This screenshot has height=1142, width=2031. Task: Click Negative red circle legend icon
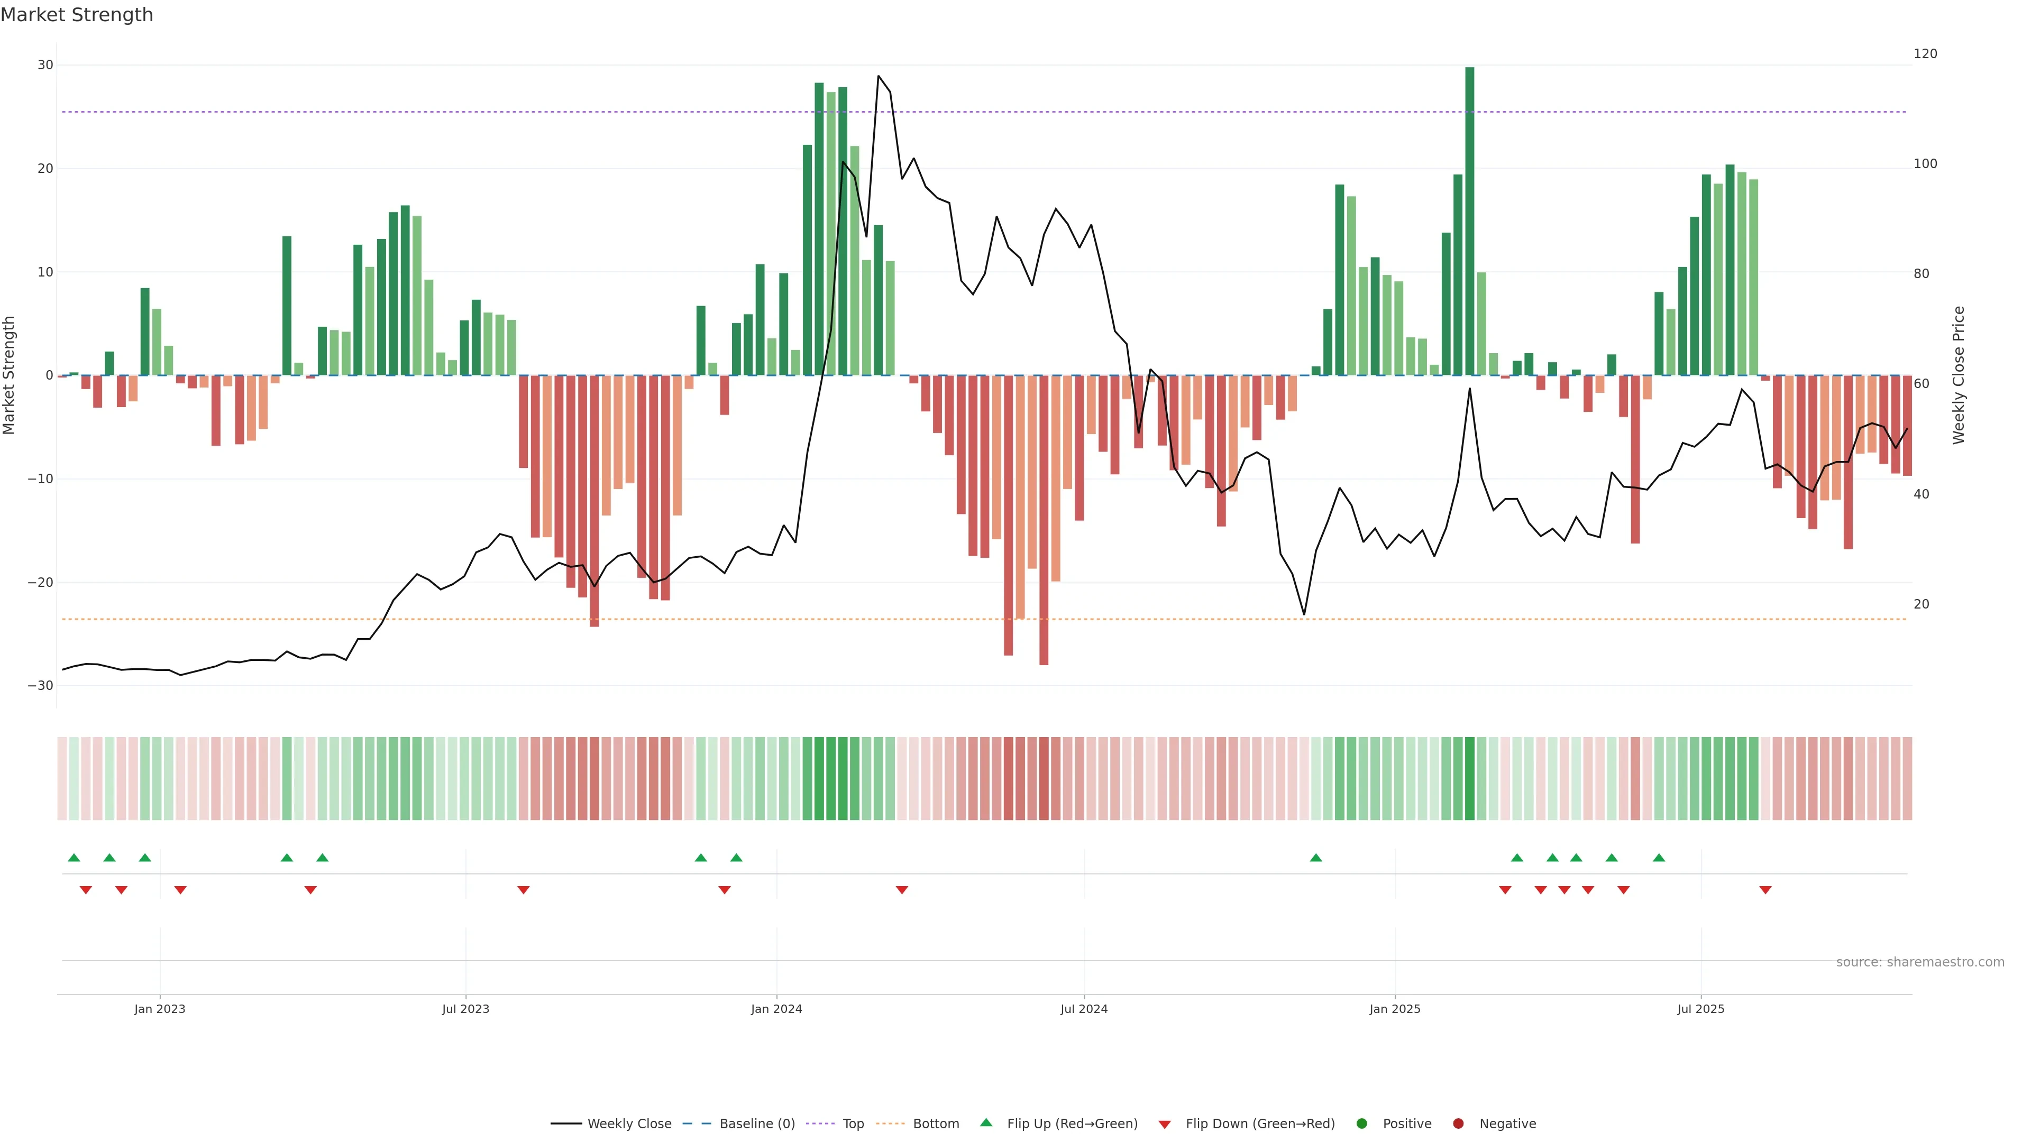point(1458,1124)
